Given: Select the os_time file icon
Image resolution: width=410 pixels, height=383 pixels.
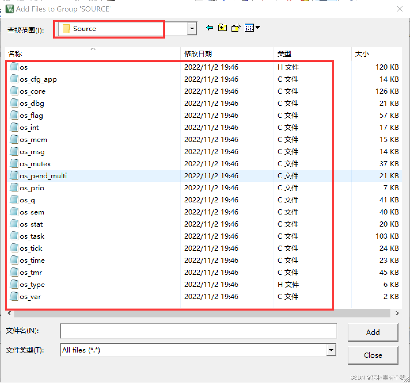Looking at the screenshot, I should 14,260.
